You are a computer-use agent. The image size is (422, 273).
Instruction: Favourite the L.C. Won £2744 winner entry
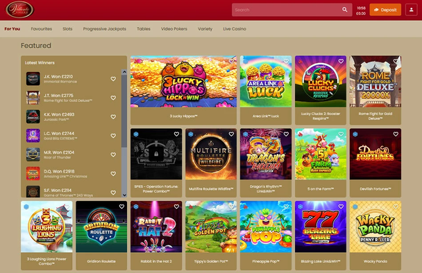pyautogui.click(x=113, y=136)
